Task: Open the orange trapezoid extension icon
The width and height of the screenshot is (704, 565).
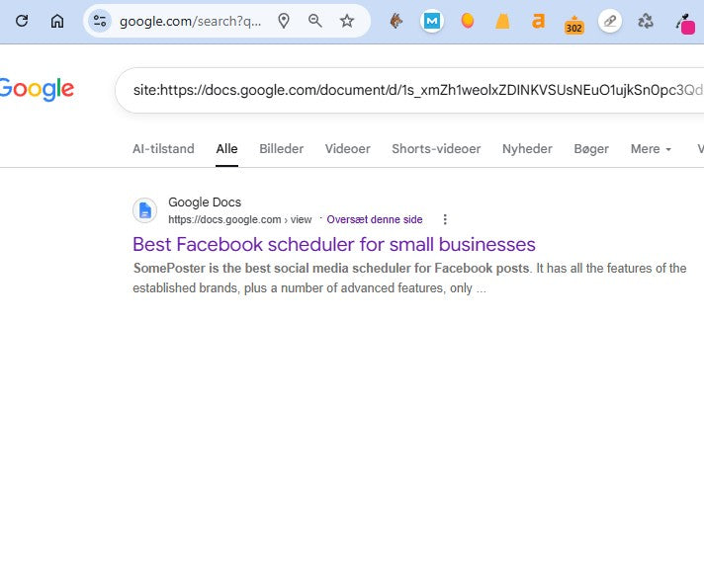Action: click(502, 21)
